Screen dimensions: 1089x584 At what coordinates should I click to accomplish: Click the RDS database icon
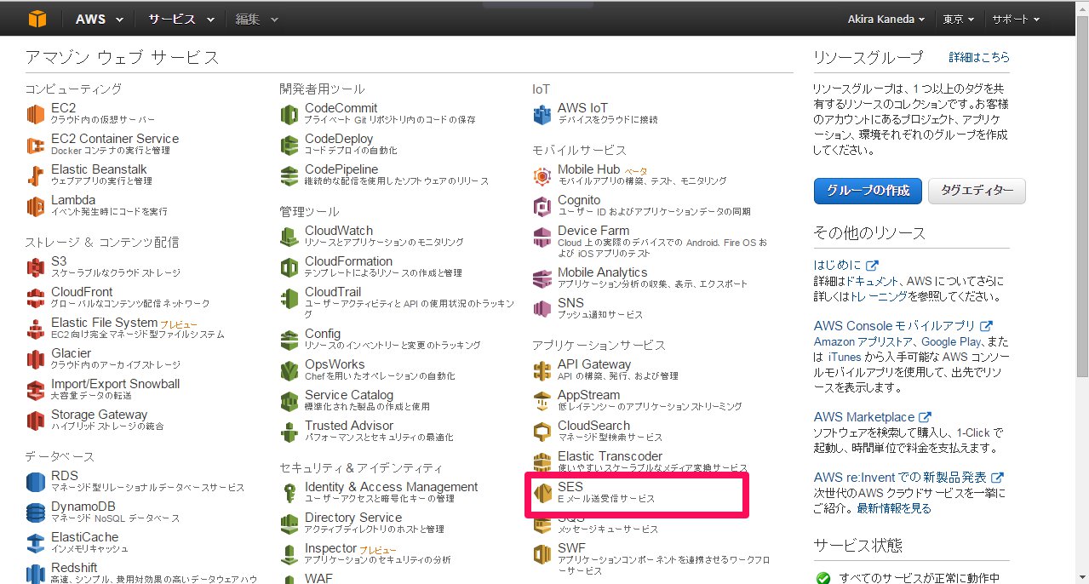(36, 482)
